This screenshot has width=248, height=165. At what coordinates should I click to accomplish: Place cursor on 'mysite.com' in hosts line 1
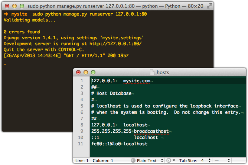137,81
